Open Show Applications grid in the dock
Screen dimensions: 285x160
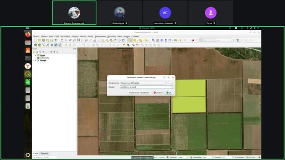(28, 155)
